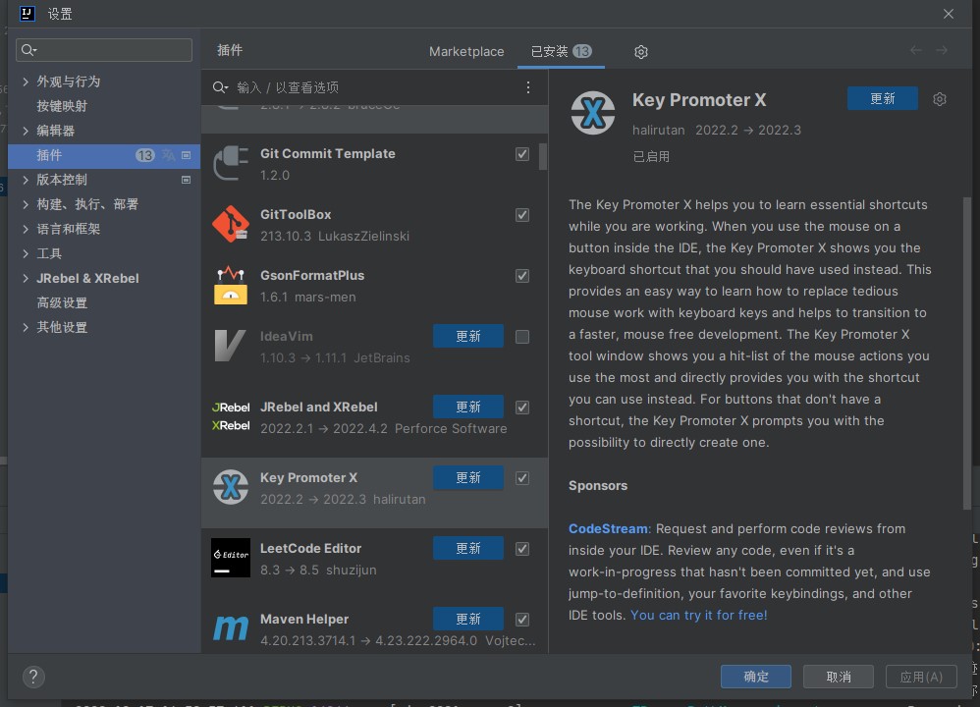Focus the plugin search input field

(375, 87)
